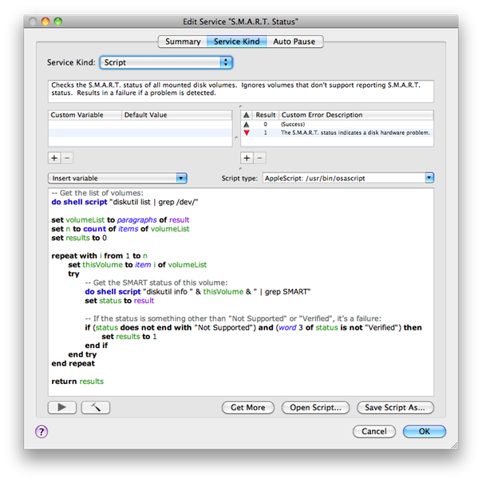
Task: Run the script with the play button
Action: click(x=62, y=407)
